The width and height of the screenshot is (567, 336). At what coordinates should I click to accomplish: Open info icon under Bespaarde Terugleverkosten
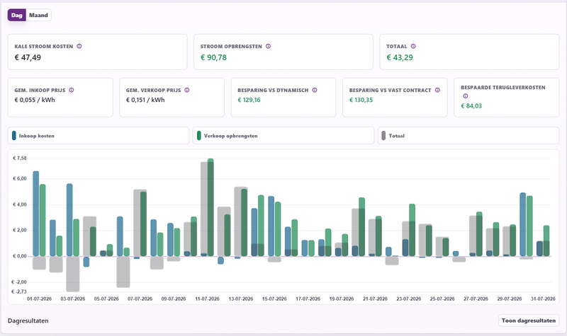coord(466,96)
